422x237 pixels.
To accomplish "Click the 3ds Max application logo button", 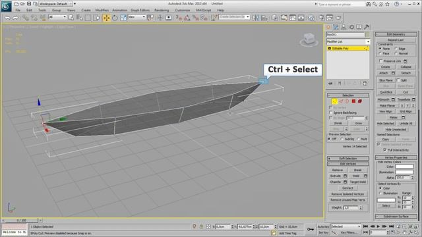I will pos(6,6).
